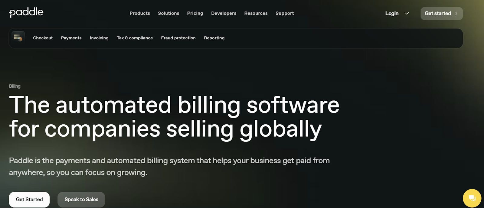Go to the Pricing page
The height and width of the screenshot is (208, 484).
[x=195, y=13]
